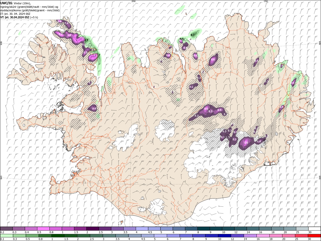Click the Hofsjökull white glacier at map center
The image size is (321, 241).
[165, 130]
